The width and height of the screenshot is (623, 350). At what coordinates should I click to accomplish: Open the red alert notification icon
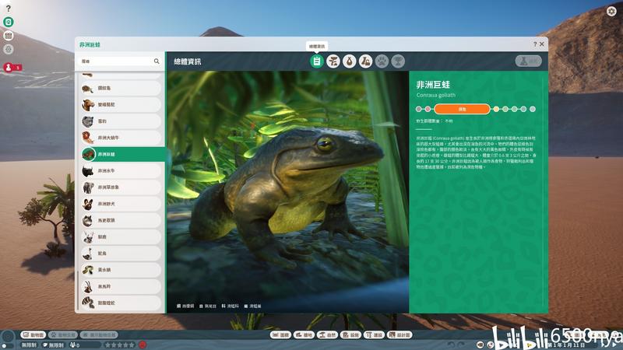[x=9, y=68]
